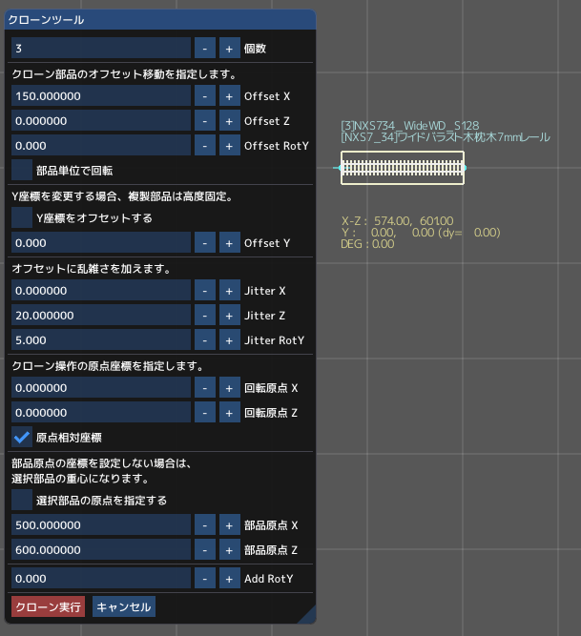Viewport: 581px width, 636px height.
Task: Decrease Jitter X value
Action: click(205, 291)
